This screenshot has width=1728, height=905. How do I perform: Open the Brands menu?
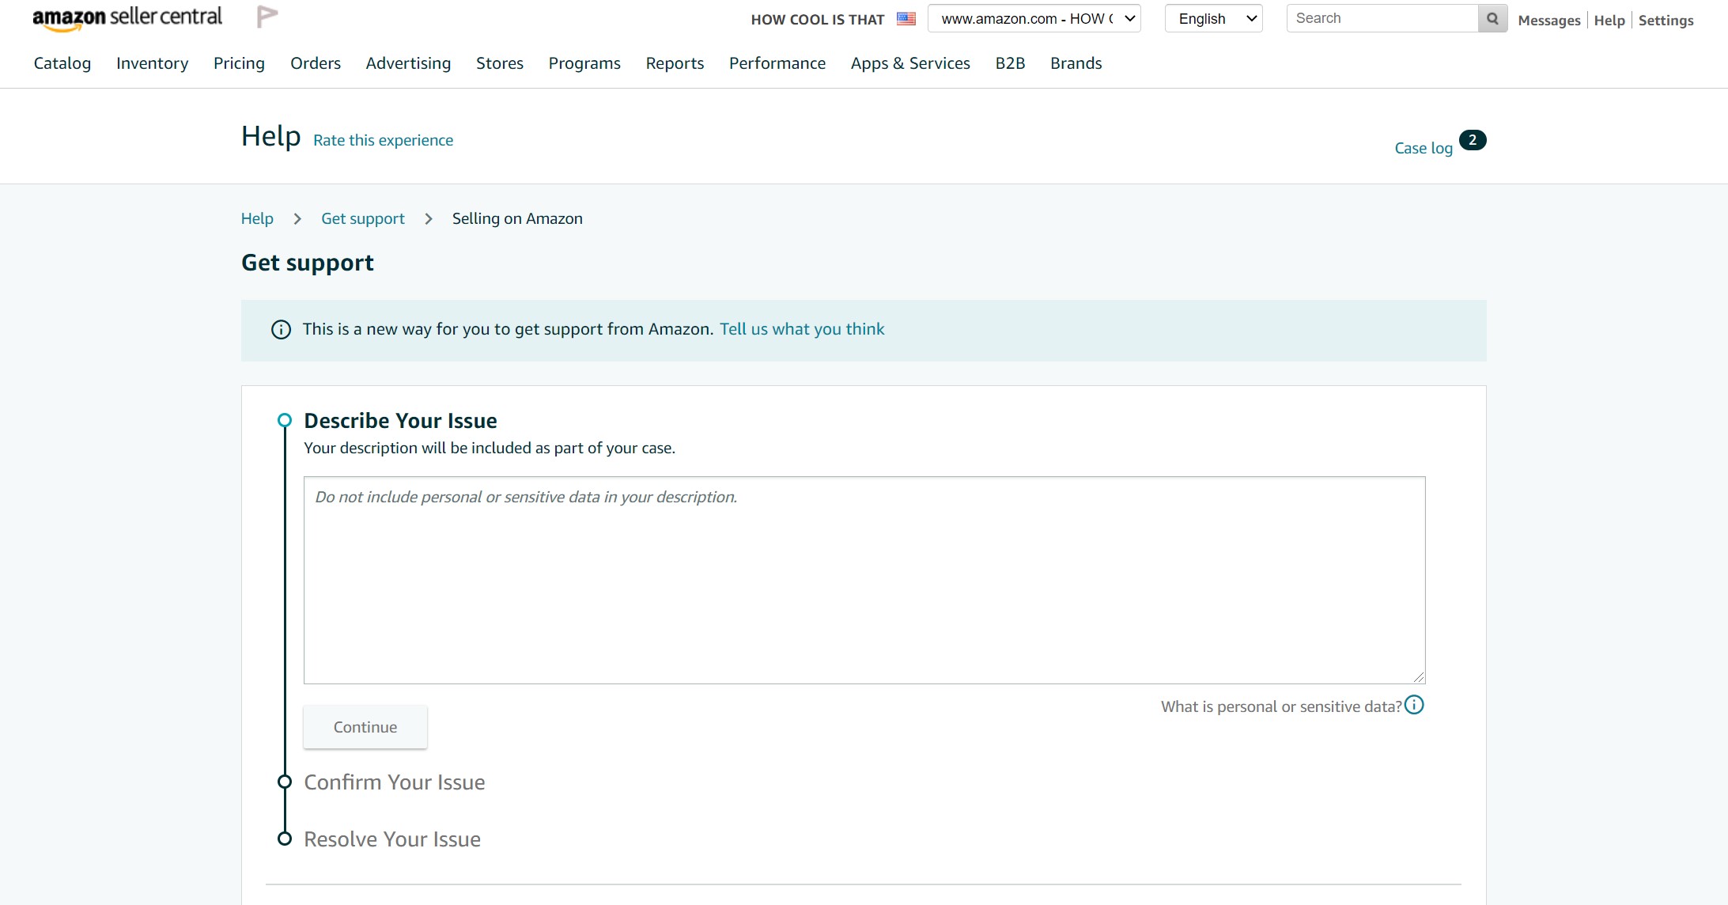[x=1076, y=63]
